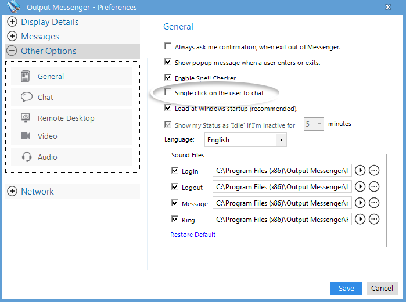Save the preferences
The width and height of the screenshot is (406, 302).
pos(346,288)
